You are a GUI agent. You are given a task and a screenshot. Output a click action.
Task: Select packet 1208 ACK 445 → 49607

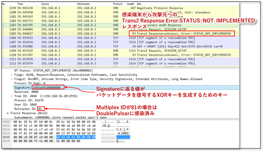point(120,47)
